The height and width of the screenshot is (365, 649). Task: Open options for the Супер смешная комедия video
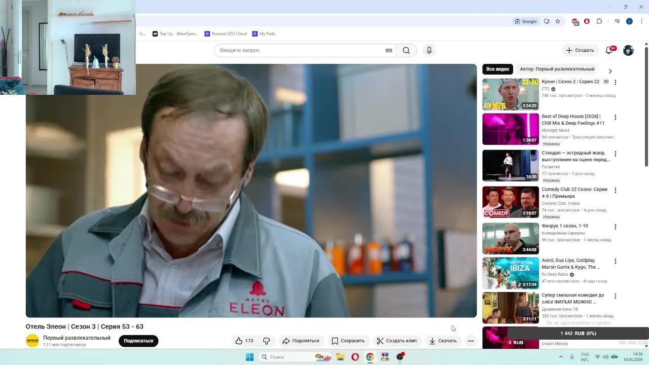tap(616, 296)
